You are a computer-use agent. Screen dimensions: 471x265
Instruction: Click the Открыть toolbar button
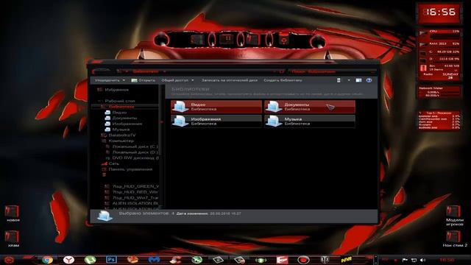[x=144, y=80]
